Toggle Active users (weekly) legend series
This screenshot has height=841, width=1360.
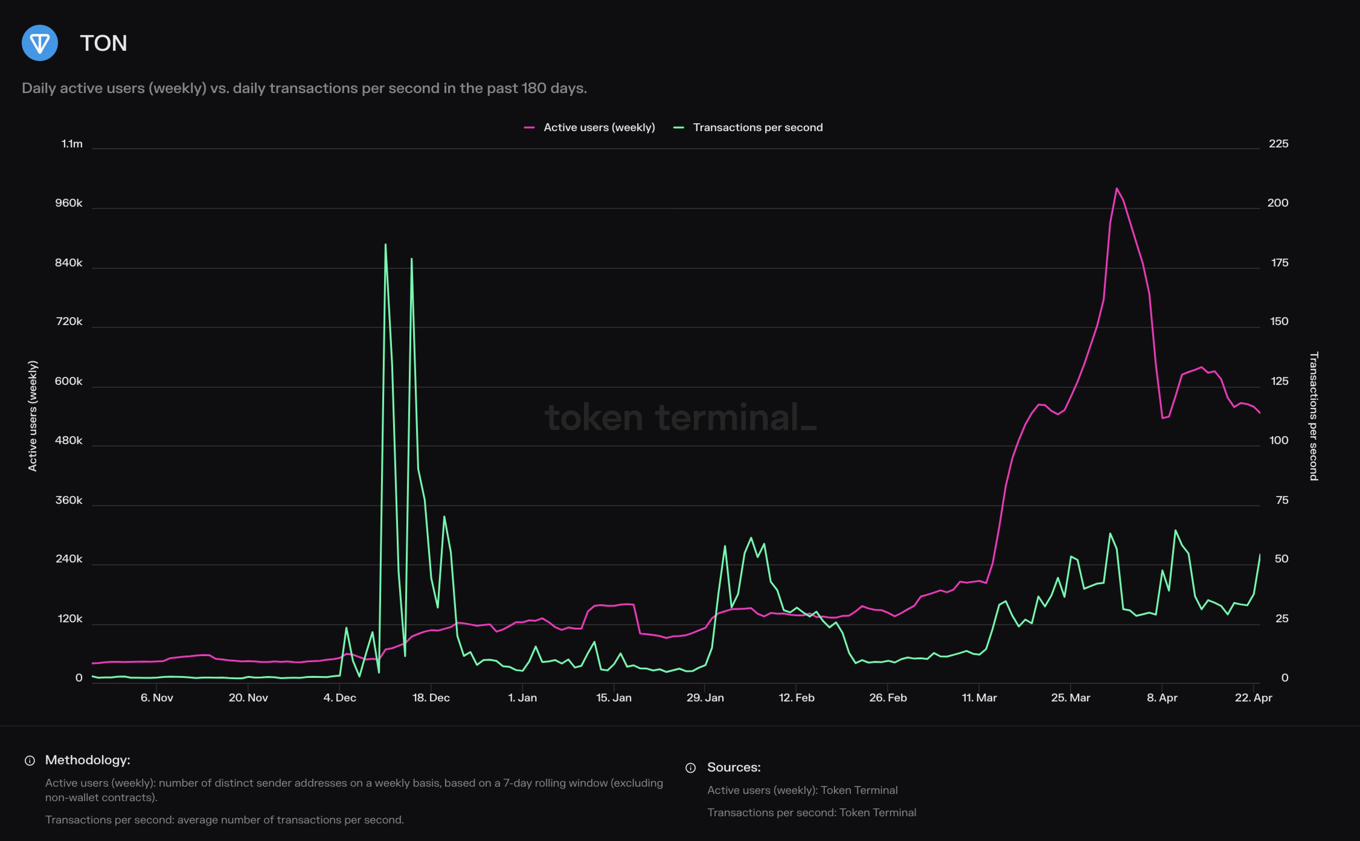[x=599, y=127]
